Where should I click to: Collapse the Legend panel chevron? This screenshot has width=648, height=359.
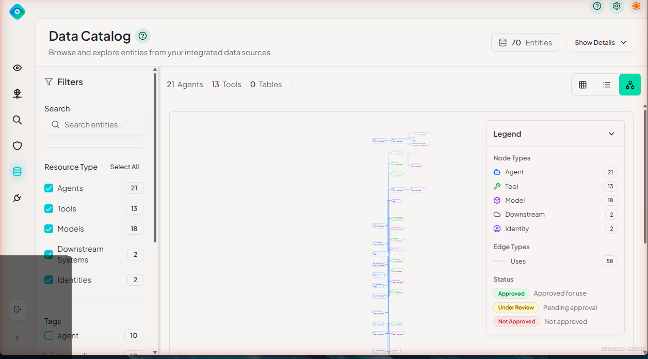[611, 134]
